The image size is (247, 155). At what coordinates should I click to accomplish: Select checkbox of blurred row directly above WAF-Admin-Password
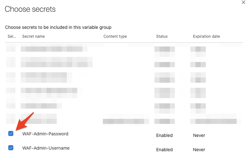pos(11,119)
